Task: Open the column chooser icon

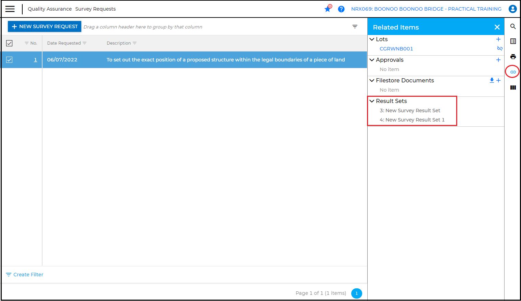Action: (x=513, y=88)
